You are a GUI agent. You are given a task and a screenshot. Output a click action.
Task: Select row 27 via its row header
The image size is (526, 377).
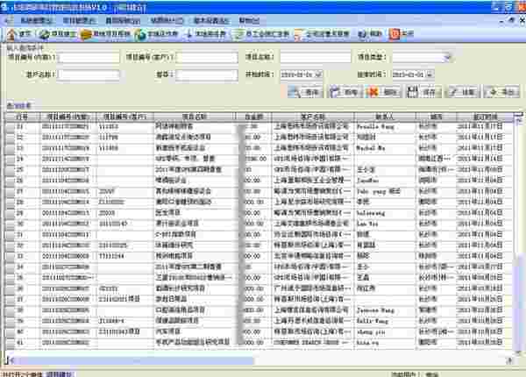coord(10,191)
